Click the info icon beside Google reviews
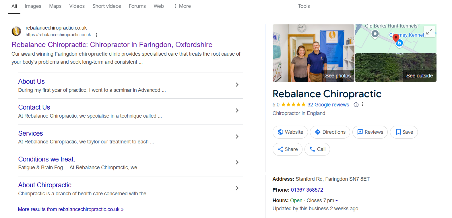The width and height of the screenshot is (452, 218). pyautogui.click(x=356, y=105)
